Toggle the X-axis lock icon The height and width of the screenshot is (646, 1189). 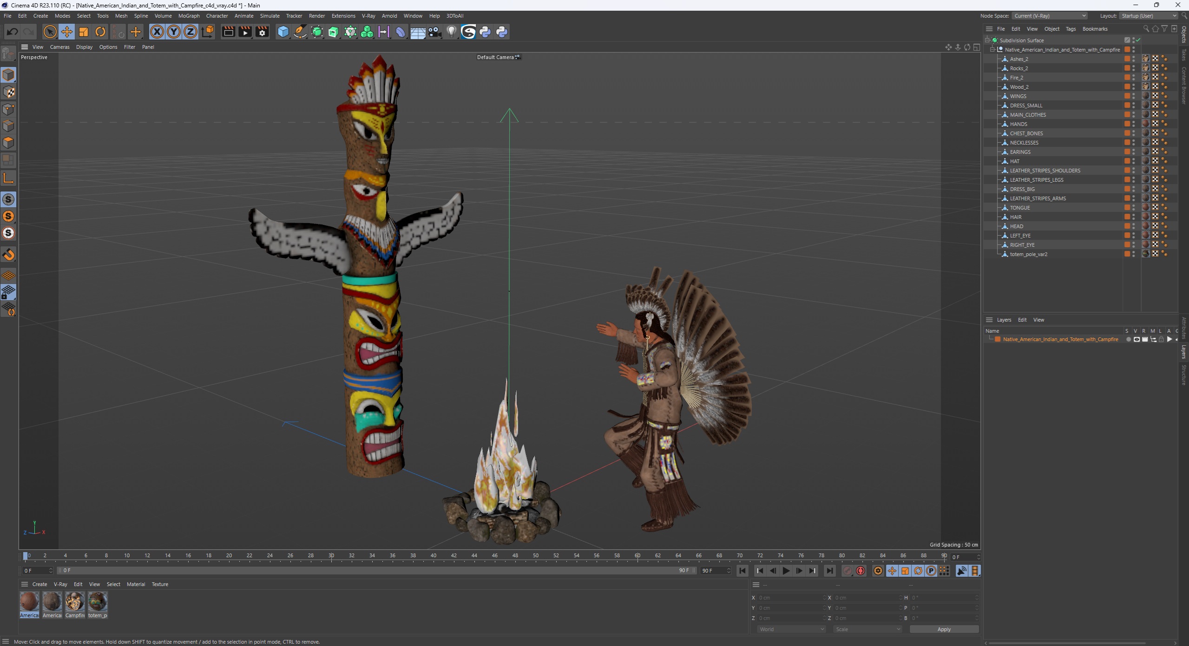[x=157, y=32]
